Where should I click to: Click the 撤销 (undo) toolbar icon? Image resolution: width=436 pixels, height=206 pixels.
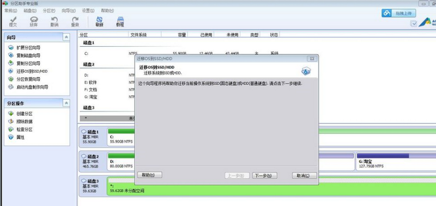(x=54, y=22)
